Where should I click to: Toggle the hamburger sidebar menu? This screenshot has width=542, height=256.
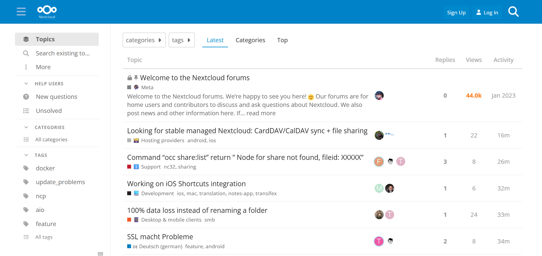[21, 12]
